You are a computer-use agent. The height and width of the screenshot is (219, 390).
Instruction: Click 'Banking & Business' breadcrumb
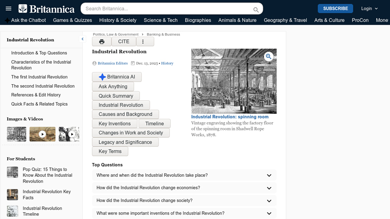click(x=163, y=34)
